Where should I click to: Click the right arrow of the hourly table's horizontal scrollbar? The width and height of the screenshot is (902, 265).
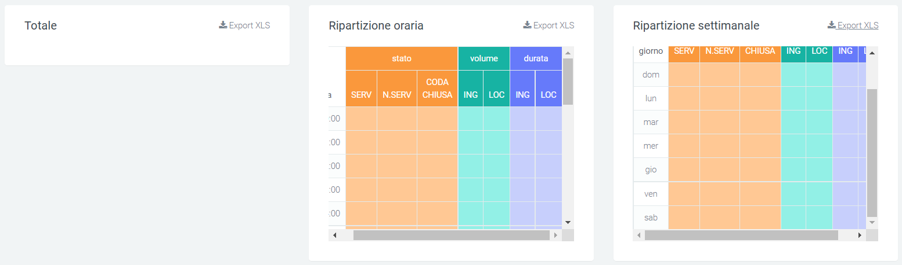[556, 235]
